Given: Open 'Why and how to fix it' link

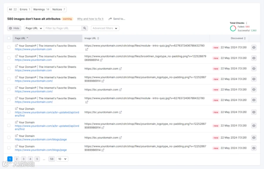Looking at the screenshot, I should click(x=90, y=19).
